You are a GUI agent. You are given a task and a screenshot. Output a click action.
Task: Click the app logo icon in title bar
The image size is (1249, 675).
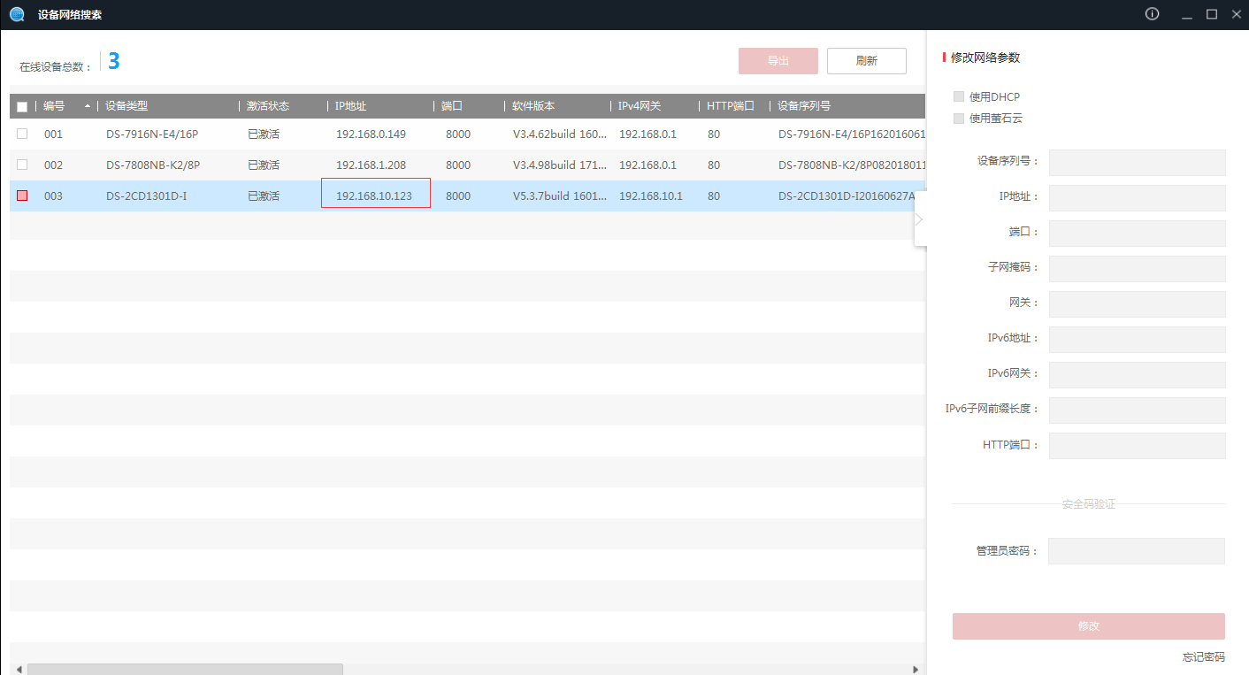click(x=17, y=14)
